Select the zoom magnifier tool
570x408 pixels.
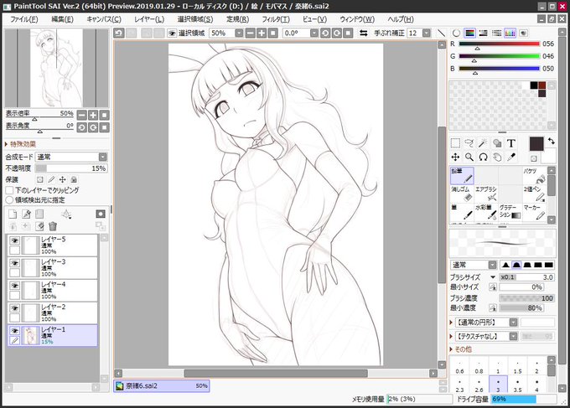(x=469, y=157)
